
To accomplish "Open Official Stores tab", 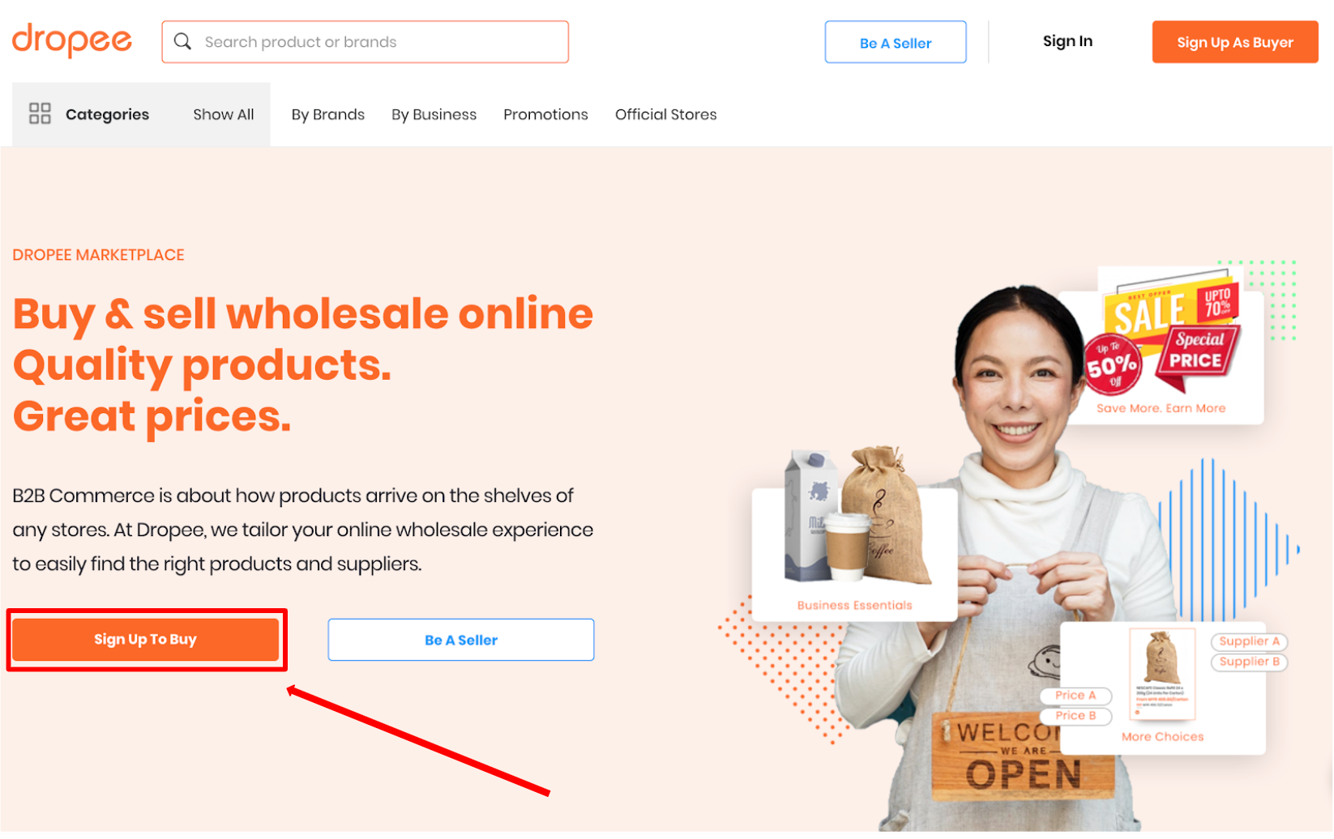I will pos(666,114).
